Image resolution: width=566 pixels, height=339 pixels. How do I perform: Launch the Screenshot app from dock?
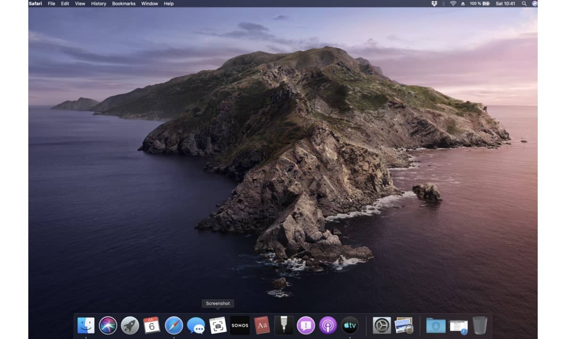pyautogui.click(x=218, y=325)
